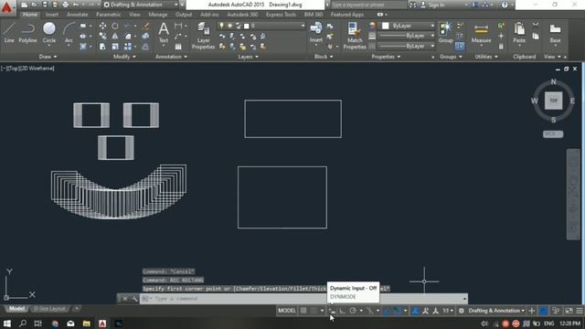The height and width of the screenshot is (329, 585).
Task: Click command line customize wrench icon
Action: 134,299
